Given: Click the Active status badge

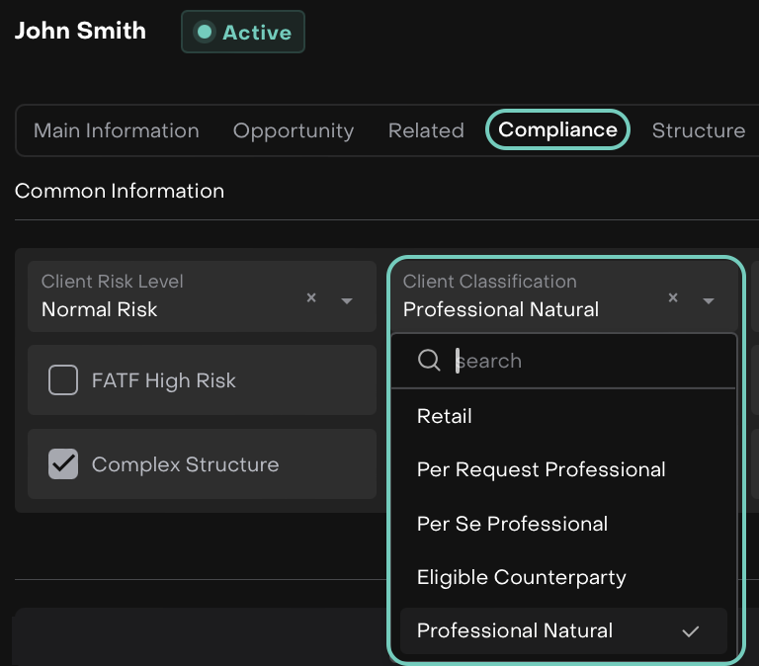Looking at the screenshot, I should tap(243, 33).
